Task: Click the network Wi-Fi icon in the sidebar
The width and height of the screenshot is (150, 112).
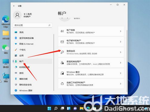Action: pos(16,44)
